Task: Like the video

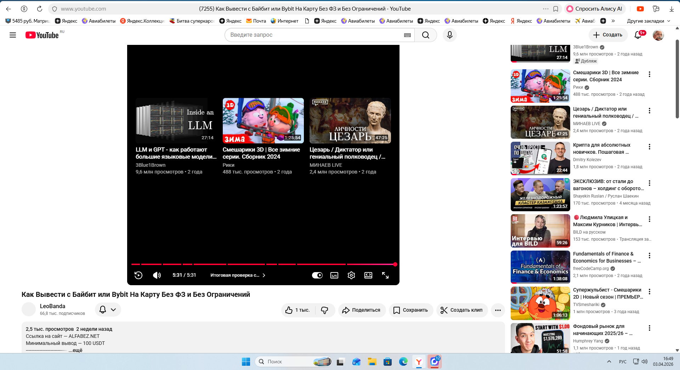Action: click(x=298, y=310)
